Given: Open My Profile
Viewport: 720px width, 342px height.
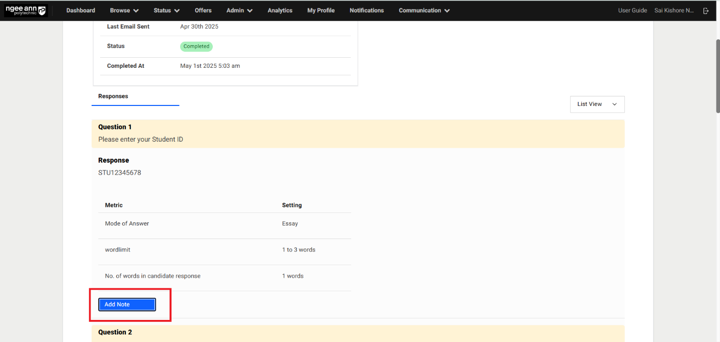Looking at the screenshot, I should point(321,11).
